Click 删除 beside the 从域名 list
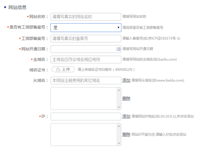This screenshot has width=201, height=150. 126,98
